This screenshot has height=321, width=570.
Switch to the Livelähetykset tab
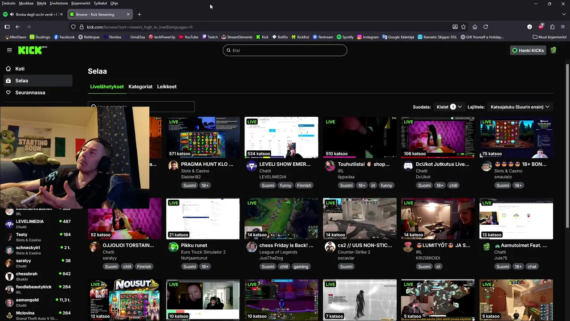(107, 86)
